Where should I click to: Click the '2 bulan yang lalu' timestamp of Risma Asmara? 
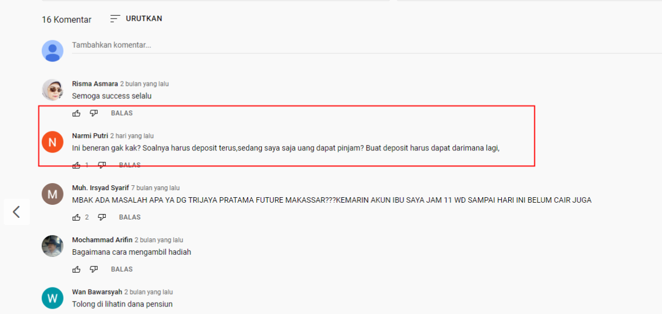click(144, 84)
